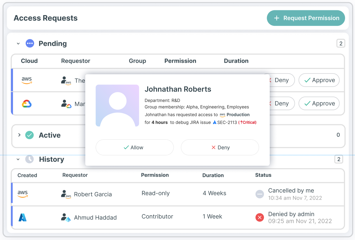Image resolution: width=355 pixels, height=240 pixels.
Task: Collapse the History section
Action: click(x=18, y=159)
